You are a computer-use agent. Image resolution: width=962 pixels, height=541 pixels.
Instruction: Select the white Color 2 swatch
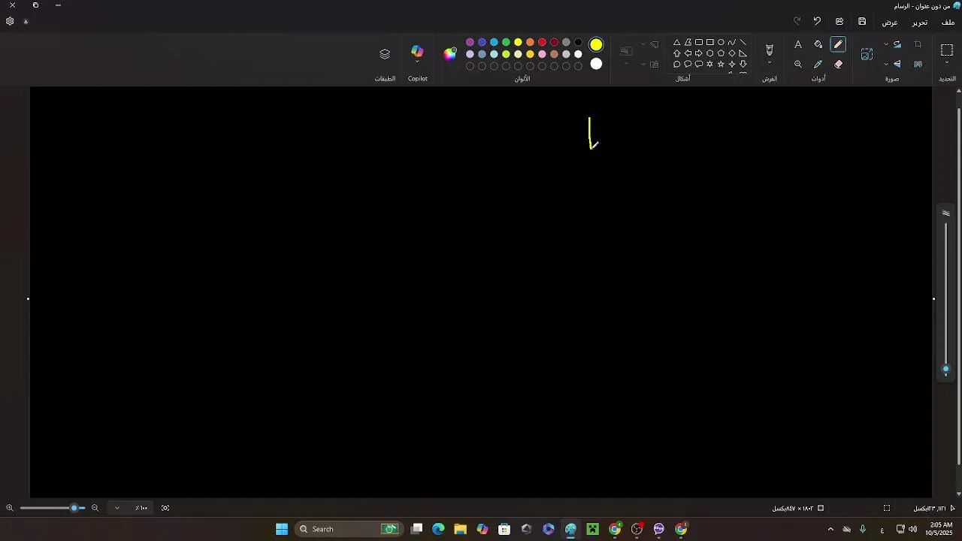click(x=596, y=65)
